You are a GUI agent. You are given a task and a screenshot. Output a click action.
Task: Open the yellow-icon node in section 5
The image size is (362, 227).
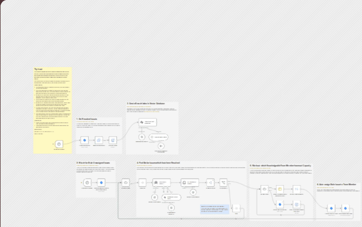280,189
